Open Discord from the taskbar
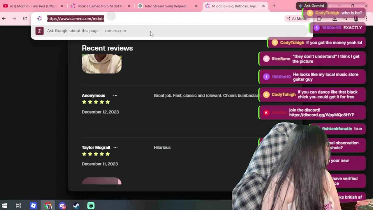The image size is (373, 210). tap(62, 206)
